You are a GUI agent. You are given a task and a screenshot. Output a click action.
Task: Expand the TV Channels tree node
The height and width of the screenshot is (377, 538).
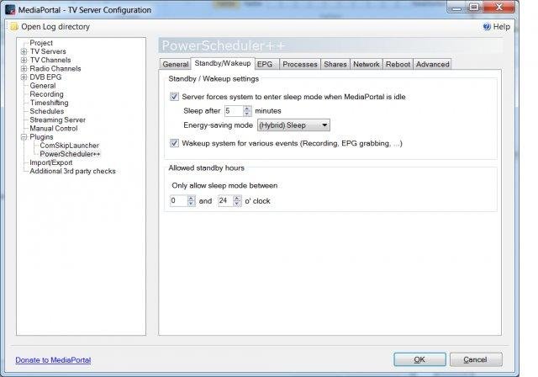coord(24,60)
